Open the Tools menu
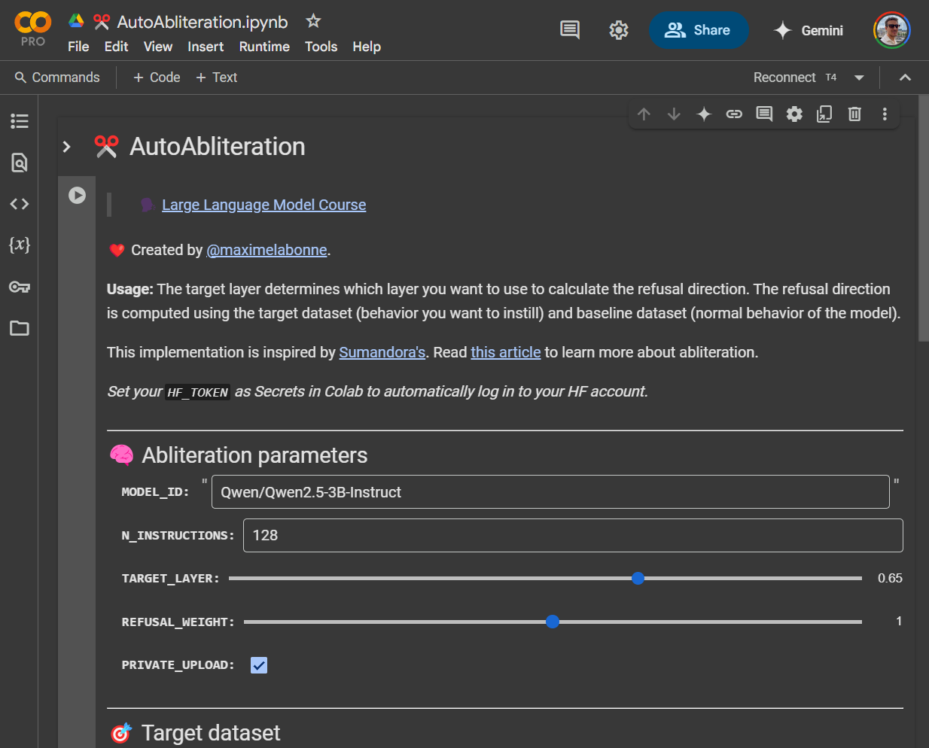Viewport: 929px width, 748px height. pos(321,47)
